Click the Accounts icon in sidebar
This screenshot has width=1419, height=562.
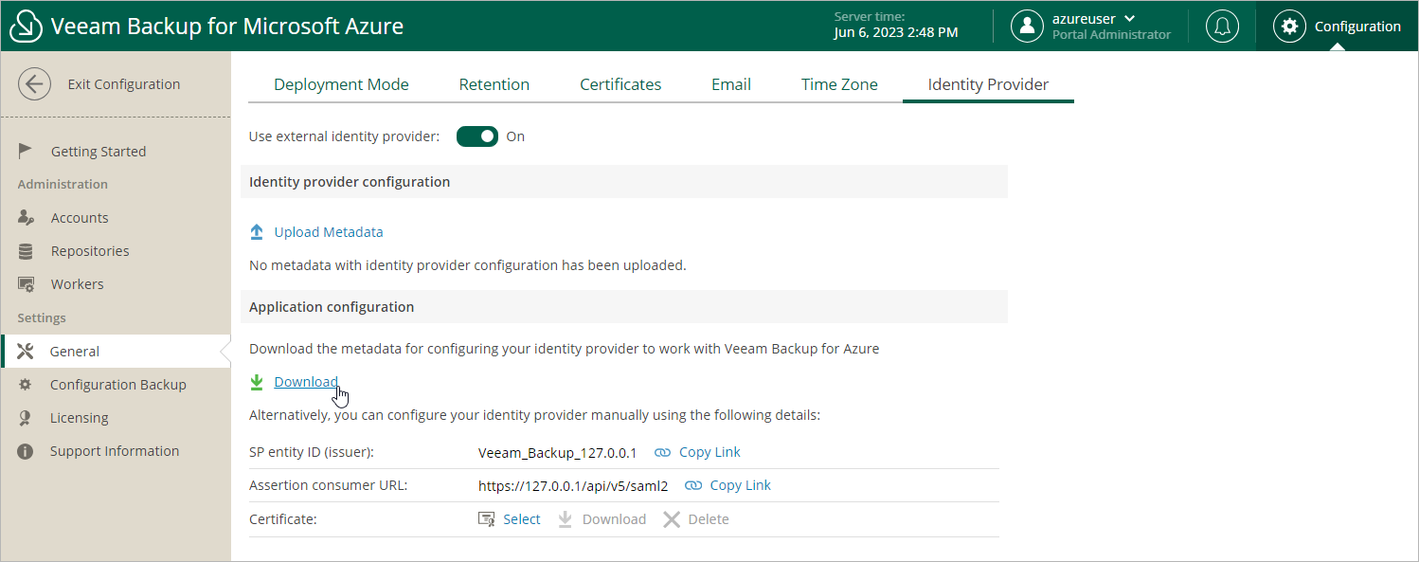pos(27,218)
